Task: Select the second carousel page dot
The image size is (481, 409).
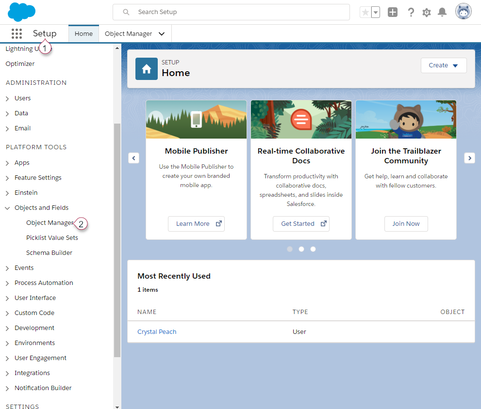Action: [x=301, y=249]
